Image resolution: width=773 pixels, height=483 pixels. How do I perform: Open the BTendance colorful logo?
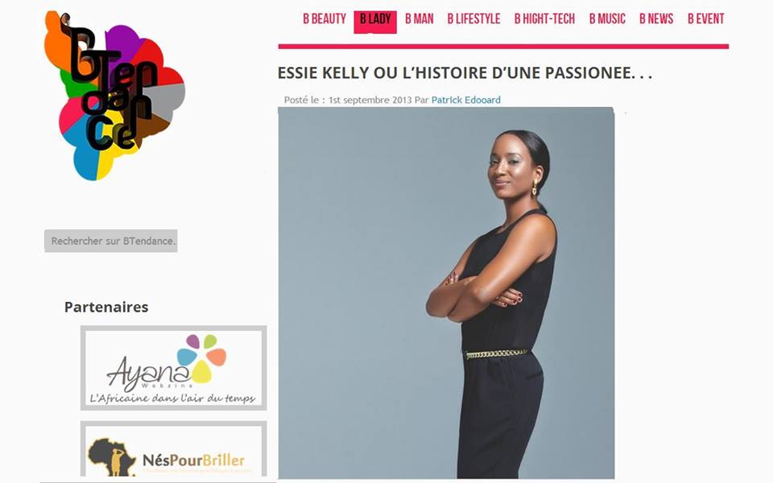pyautogui.click(x=114, y=96)
